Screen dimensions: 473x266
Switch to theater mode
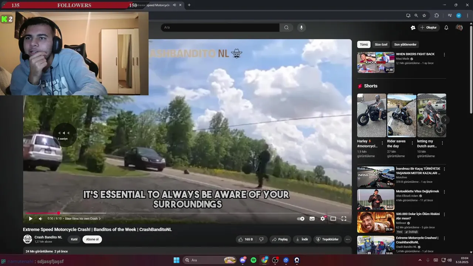tap(333, 219)
